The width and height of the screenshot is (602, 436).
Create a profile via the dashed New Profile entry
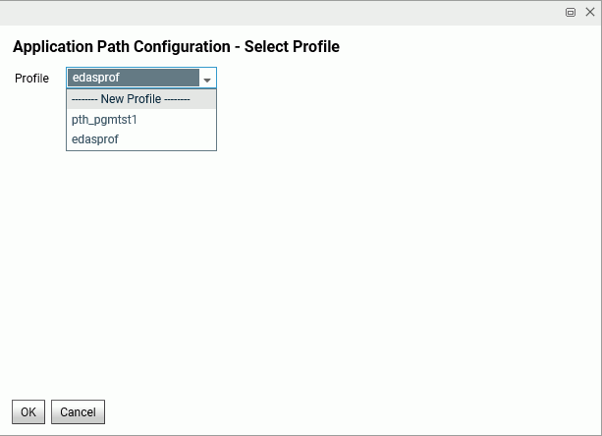click(131, 99)
